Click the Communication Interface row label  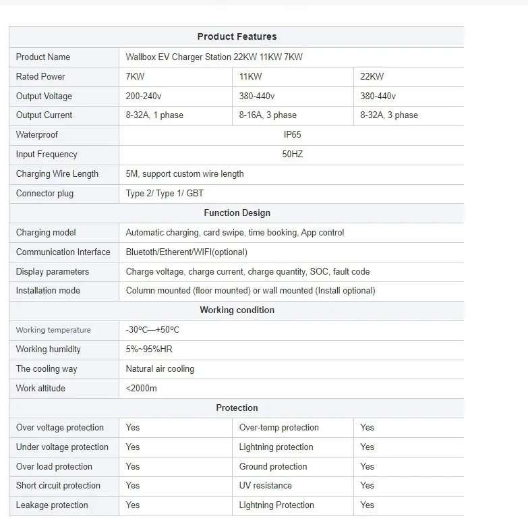(63, 252)
